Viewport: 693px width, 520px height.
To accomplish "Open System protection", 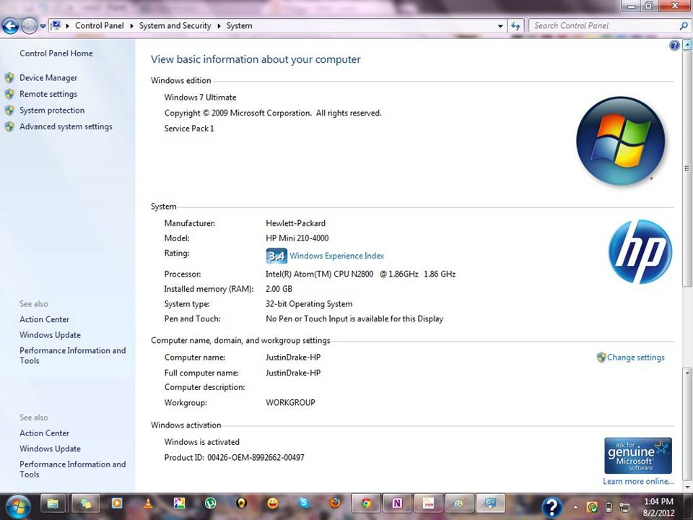I will 52,110.
